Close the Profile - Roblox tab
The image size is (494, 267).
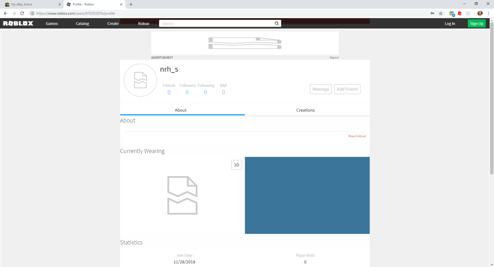pyautogui.click(x=121, y=4)
